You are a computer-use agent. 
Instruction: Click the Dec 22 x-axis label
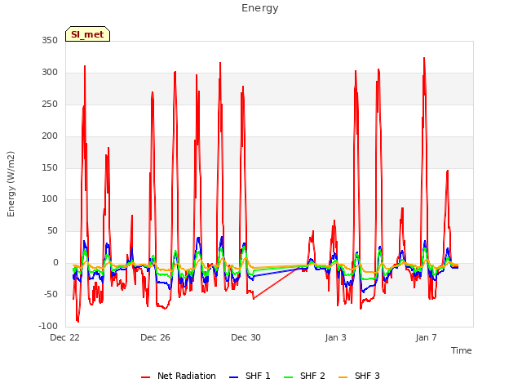(65, 337)
